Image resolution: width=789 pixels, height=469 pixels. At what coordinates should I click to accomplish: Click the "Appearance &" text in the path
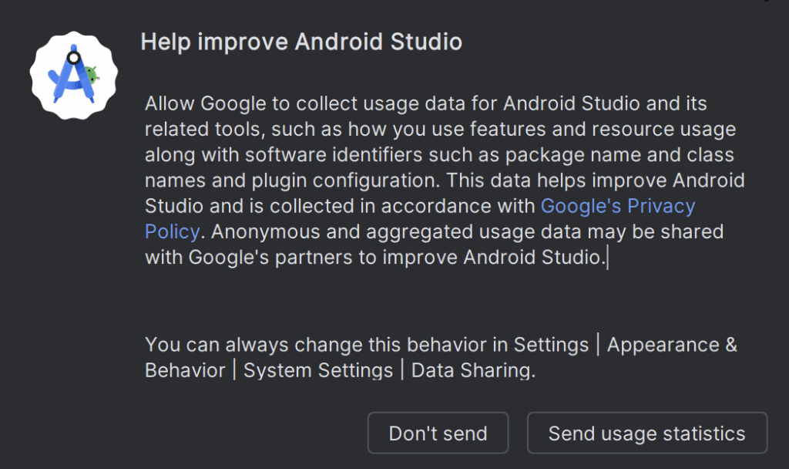(672, 344)
